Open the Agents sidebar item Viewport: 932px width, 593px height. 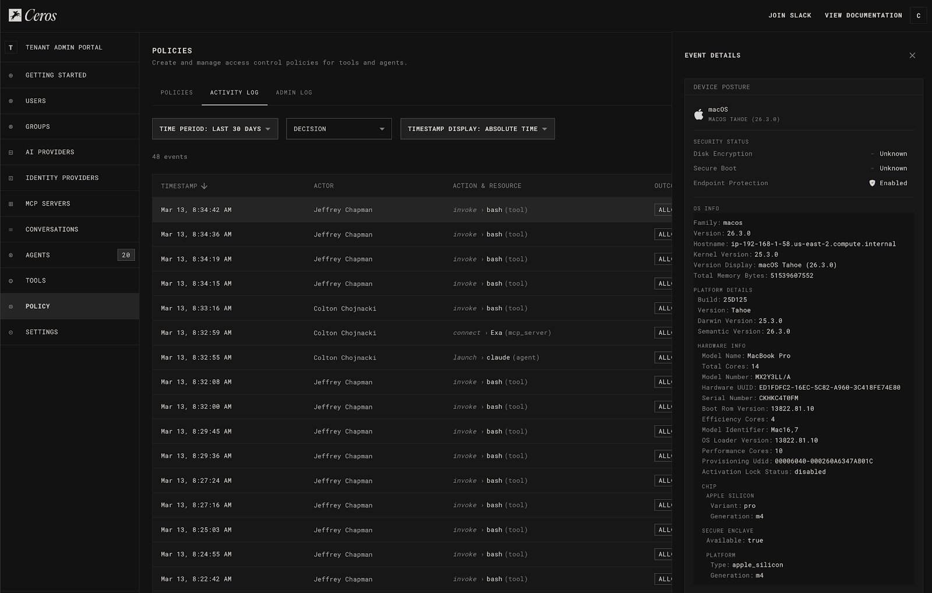click(x=38, y=255)
